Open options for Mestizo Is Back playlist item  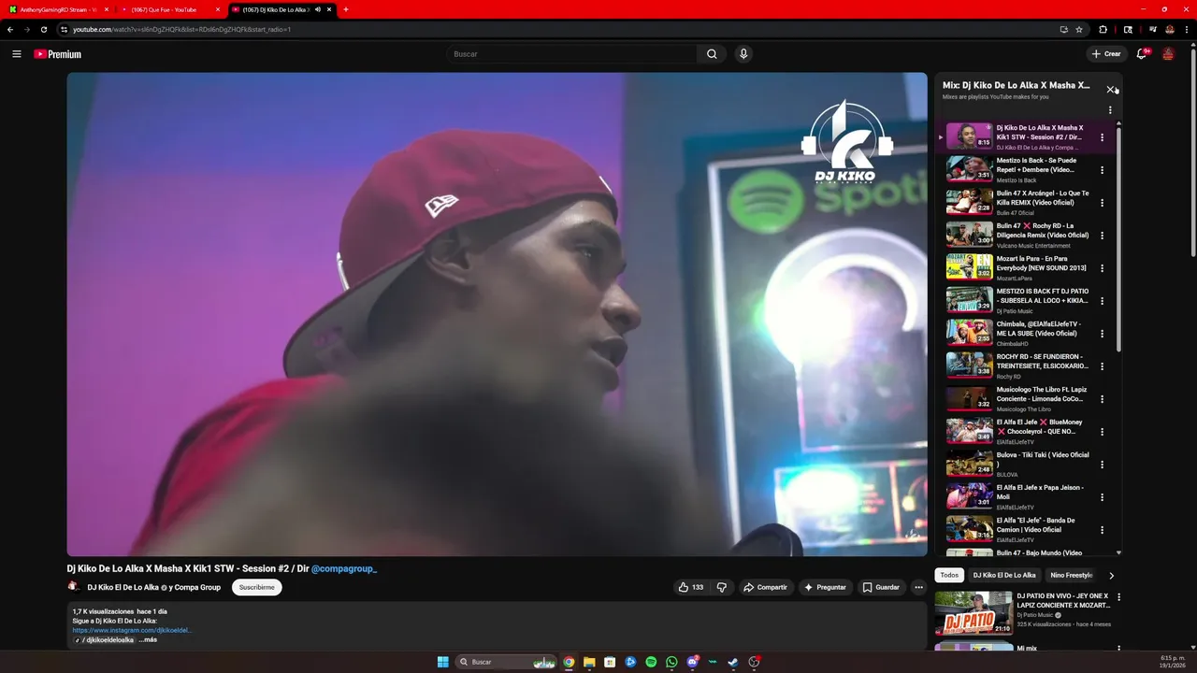tap(1102, 170)
